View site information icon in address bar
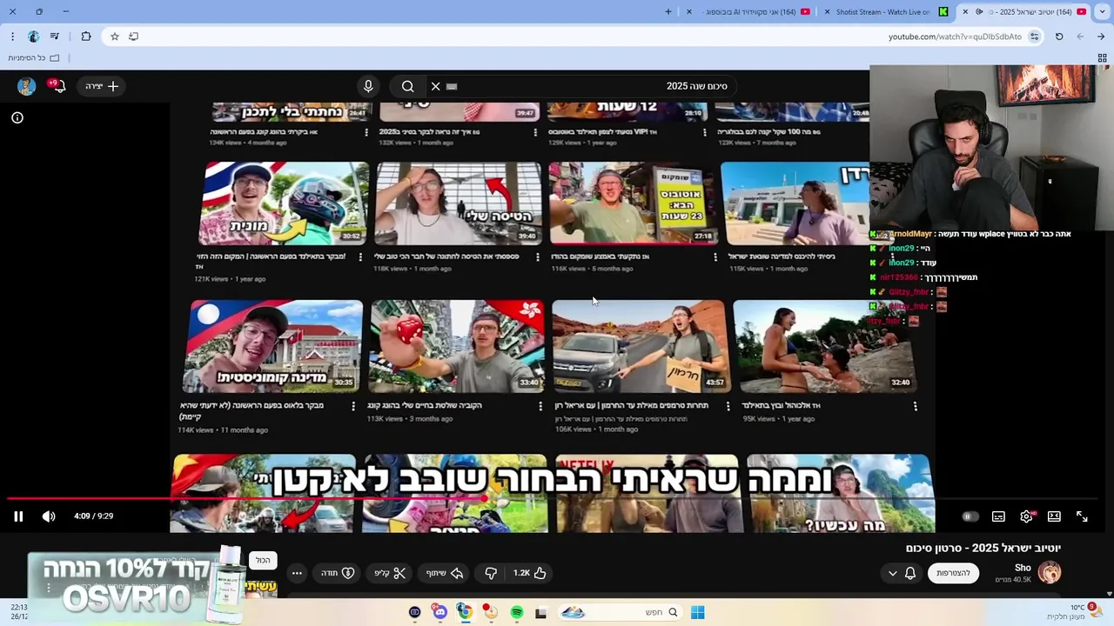 pyautogui.click(x=1034, y=37)
